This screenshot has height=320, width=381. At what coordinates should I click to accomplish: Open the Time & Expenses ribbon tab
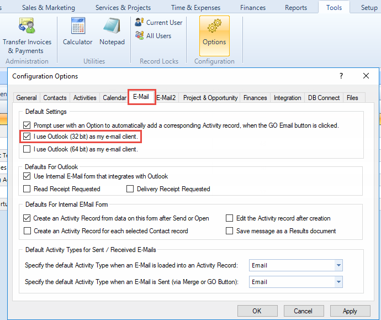196,8
